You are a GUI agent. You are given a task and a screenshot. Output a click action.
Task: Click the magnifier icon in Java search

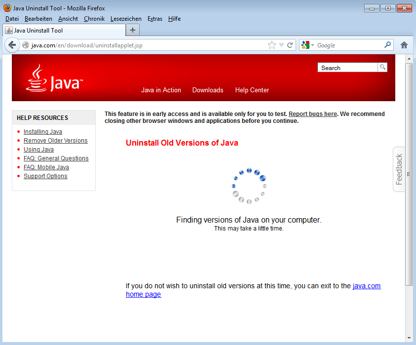click(x=382, y=67)
